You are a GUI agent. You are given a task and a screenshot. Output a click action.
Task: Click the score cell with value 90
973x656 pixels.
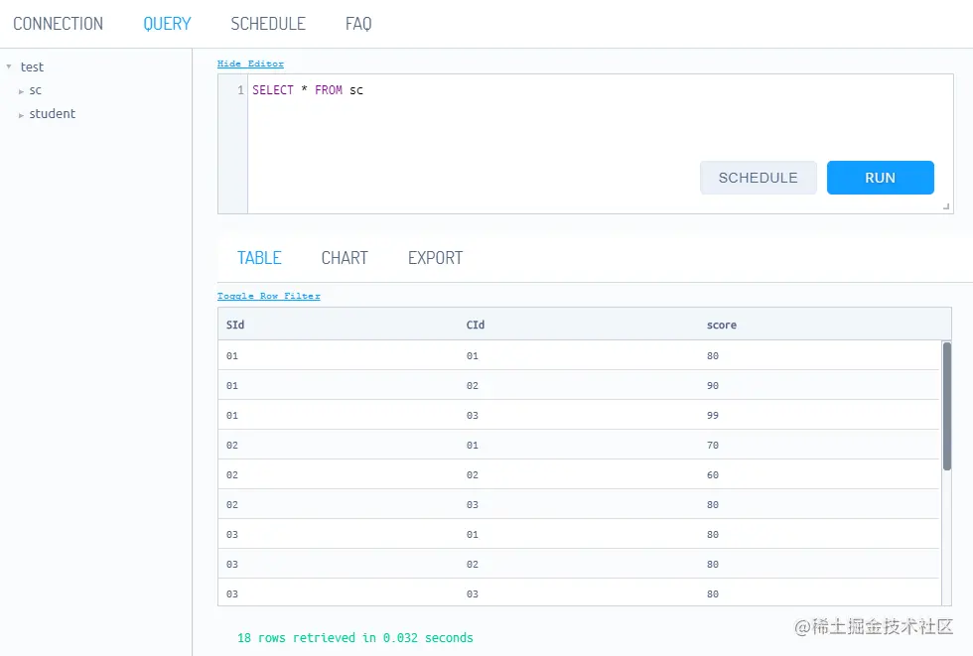pyautogui.click(x=713, y=385)
